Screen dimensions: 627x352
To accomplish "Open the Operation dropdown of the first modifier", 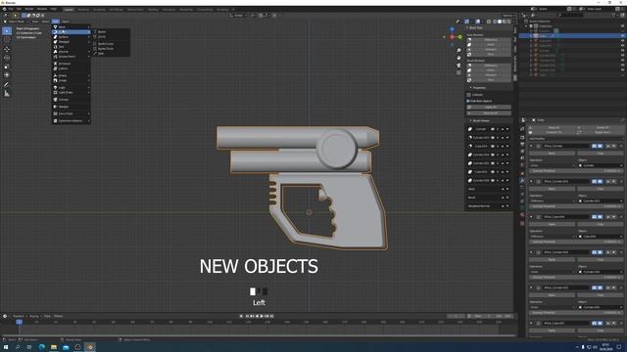I will coord(553,165).
